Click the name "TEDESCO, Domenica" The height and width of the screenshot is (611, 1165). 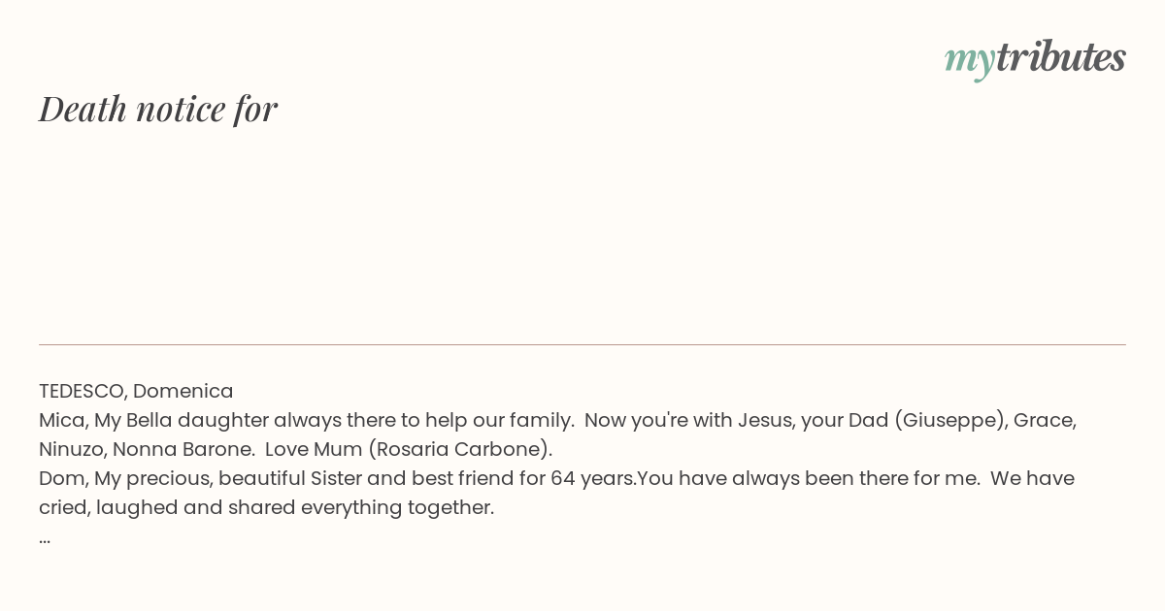pyautogui.click(x=136, y=391)
